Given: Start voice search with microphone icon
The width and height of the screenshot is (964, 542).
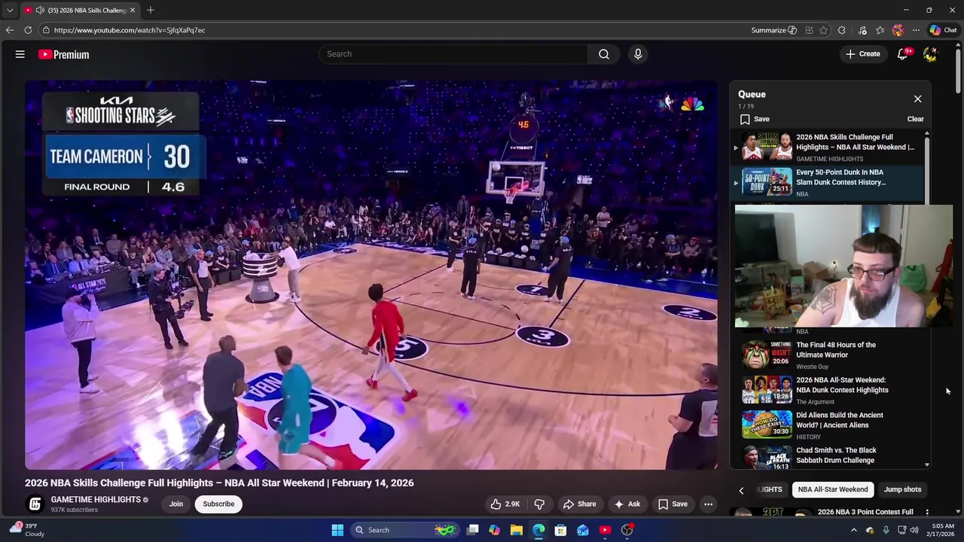Looking at the screenshot, I should point(638,54).
